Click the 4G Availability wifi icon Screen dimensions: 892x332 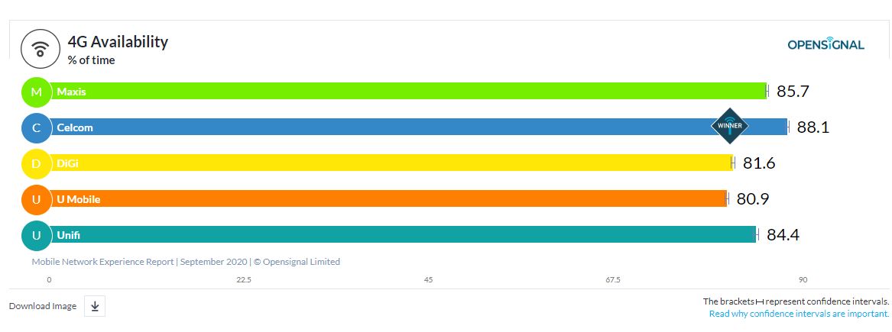(x=41, y=49)
